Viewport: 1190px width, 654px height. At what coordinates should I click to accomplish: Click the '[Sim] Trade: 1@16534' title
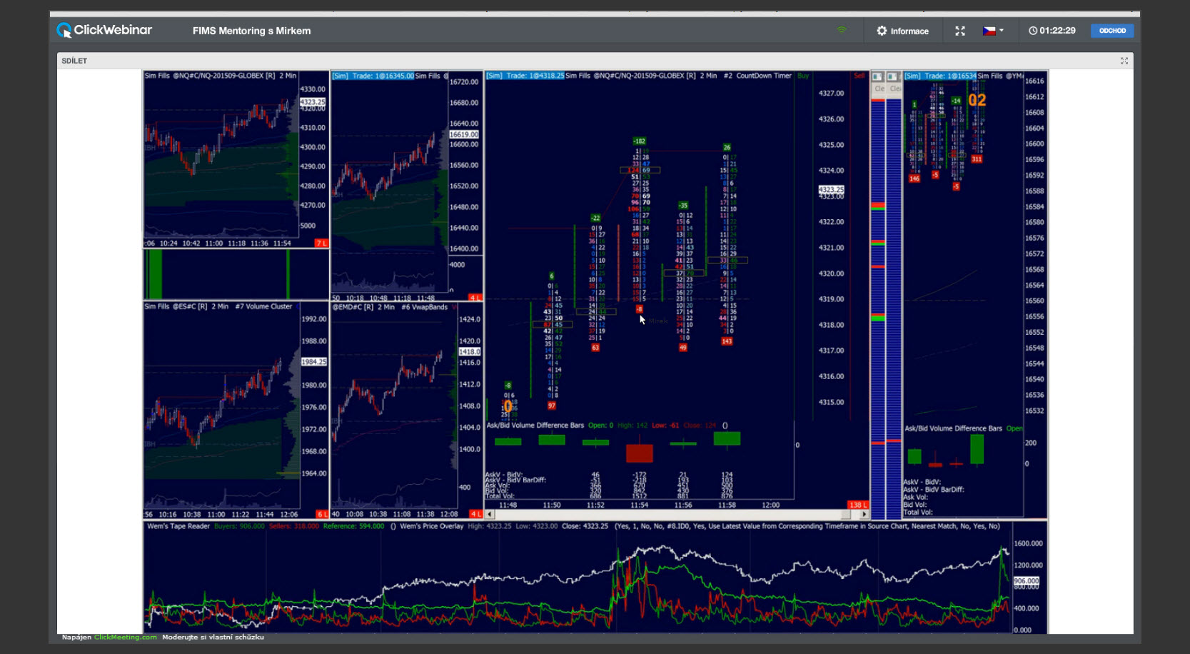(940, 76)
